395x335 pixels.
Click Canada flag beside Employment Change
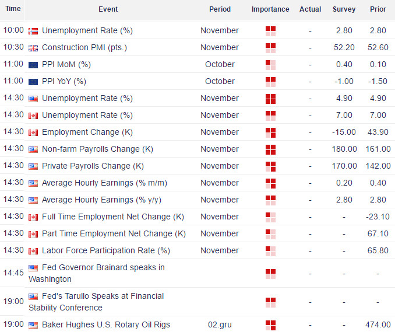33,132
